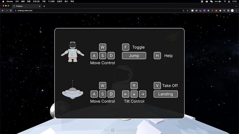Click the F Toggle key icon
239x134 pixels.
[126, 47]
